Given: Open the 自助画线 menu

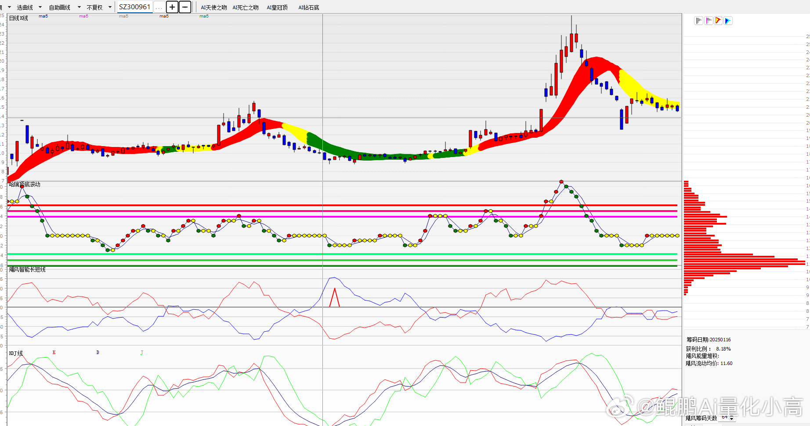Looking at the screenshot, I should pyautogui.click(x=60, y=7).
